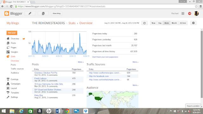This screenshot has height=114, width=203.
Task: Open the coolhomerecipes.com traffic source
Action: tap(105, 73)
